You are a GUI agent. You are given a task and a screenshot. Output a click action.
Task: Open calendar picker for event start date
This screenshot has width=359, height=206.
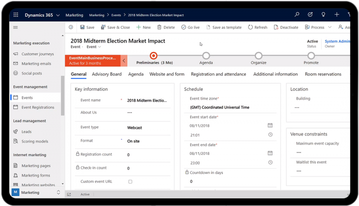[270, 125]
